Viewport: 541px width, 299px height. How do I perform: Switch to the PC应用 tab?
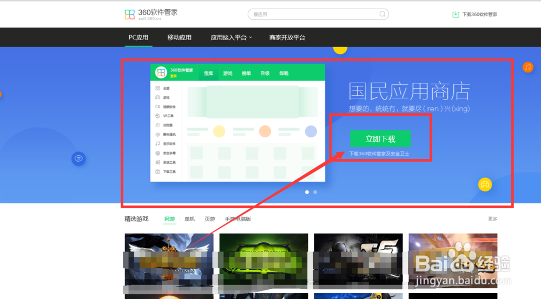point(138,37)
